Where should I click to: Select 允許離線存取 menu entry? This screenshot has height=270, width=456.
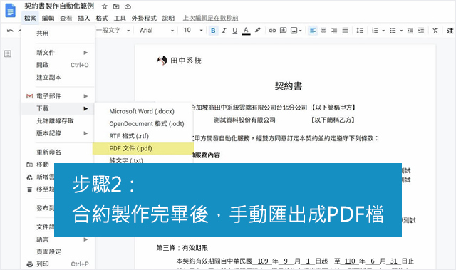58,121
